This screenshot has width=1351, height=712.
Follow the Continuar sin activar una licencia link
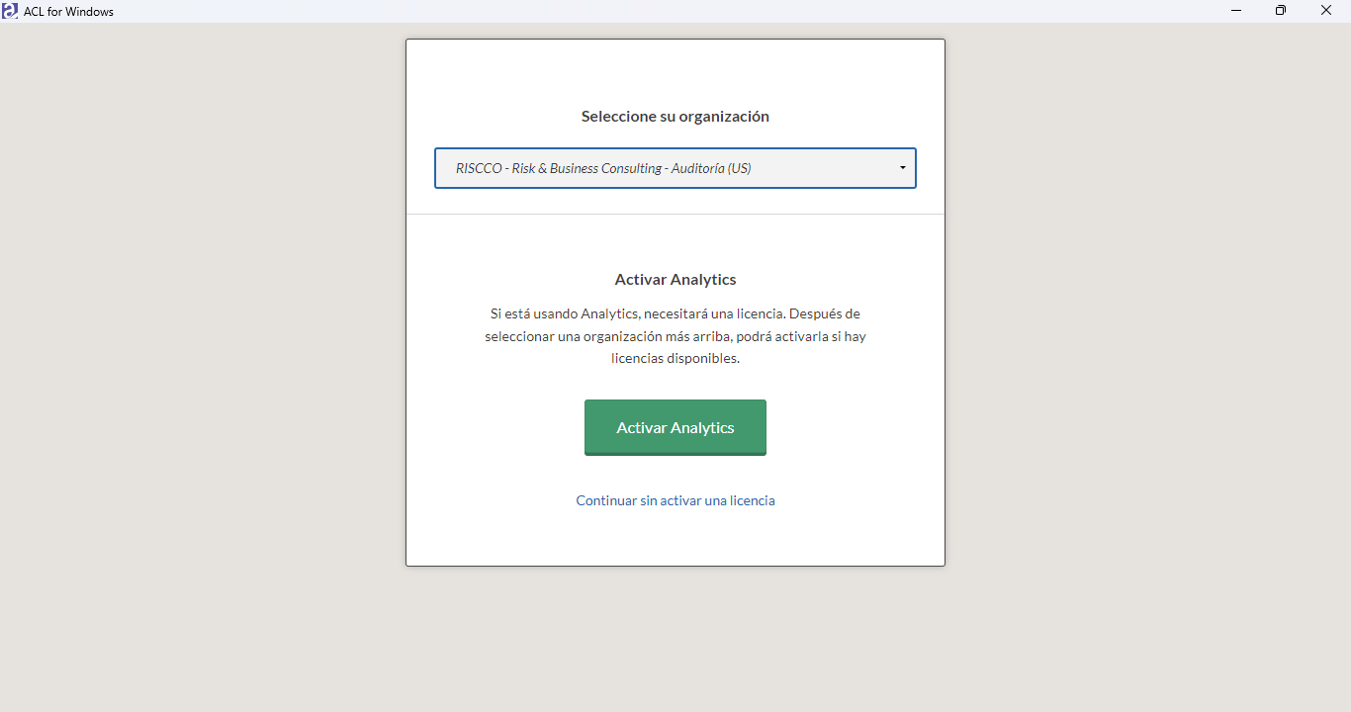point(675,500)
